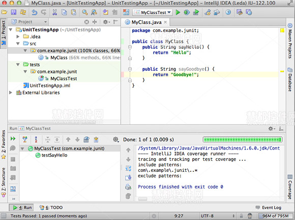Click scroll to end console icon
The width and height of the screenshot is (295, 220).
point(128,177)
